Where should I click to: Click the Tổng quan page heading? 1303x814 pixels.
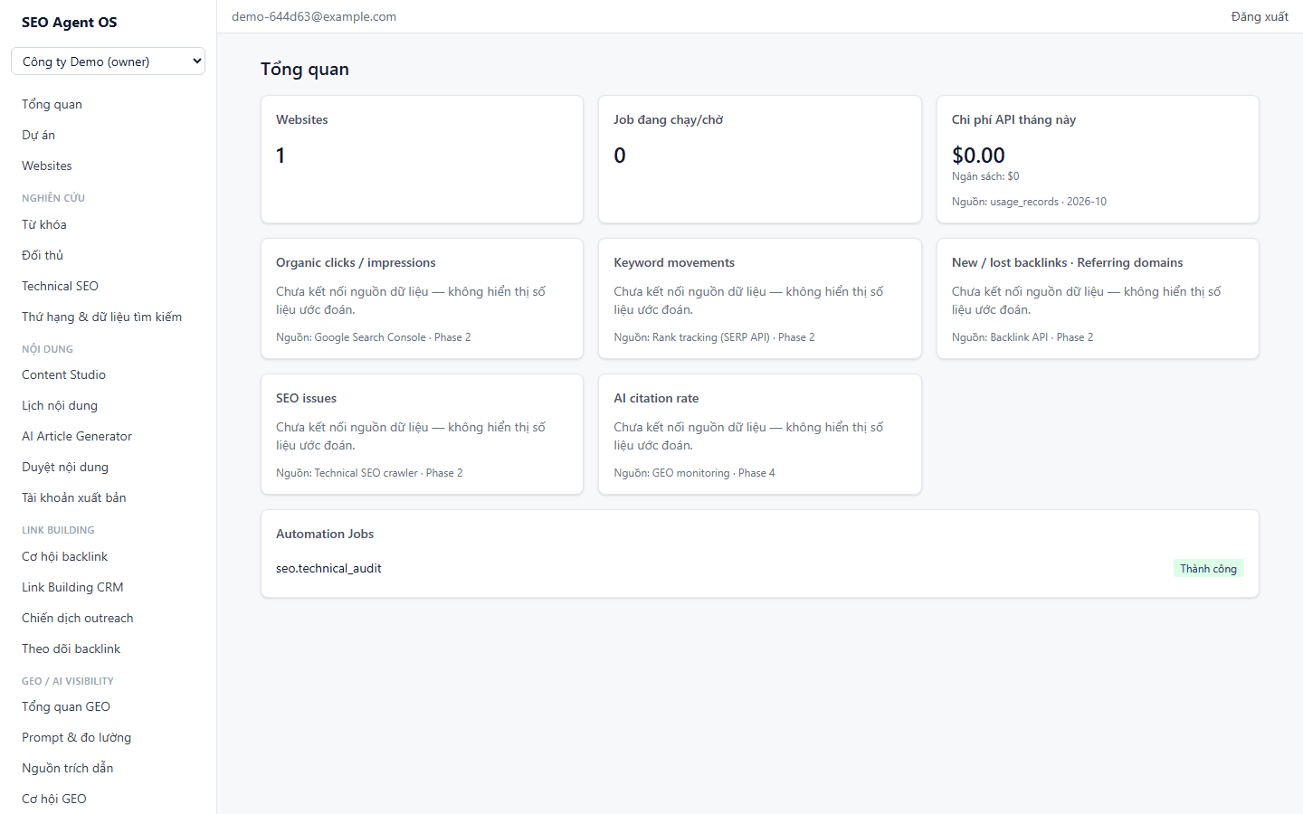[x=305, y=69]
